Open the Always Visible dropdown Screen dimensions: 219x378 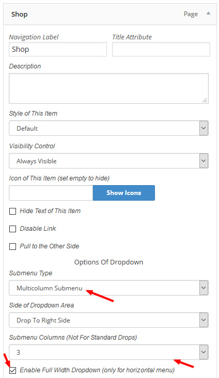[108, 161]
